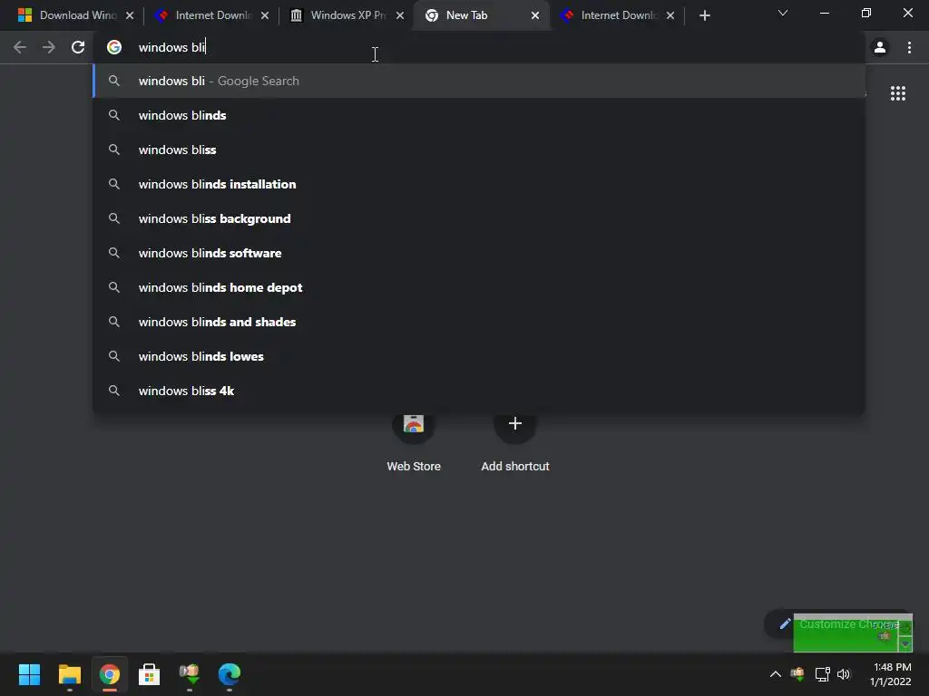
Task: Pick 'windows blinds installation' suggestion
Action: click(479, 184)
